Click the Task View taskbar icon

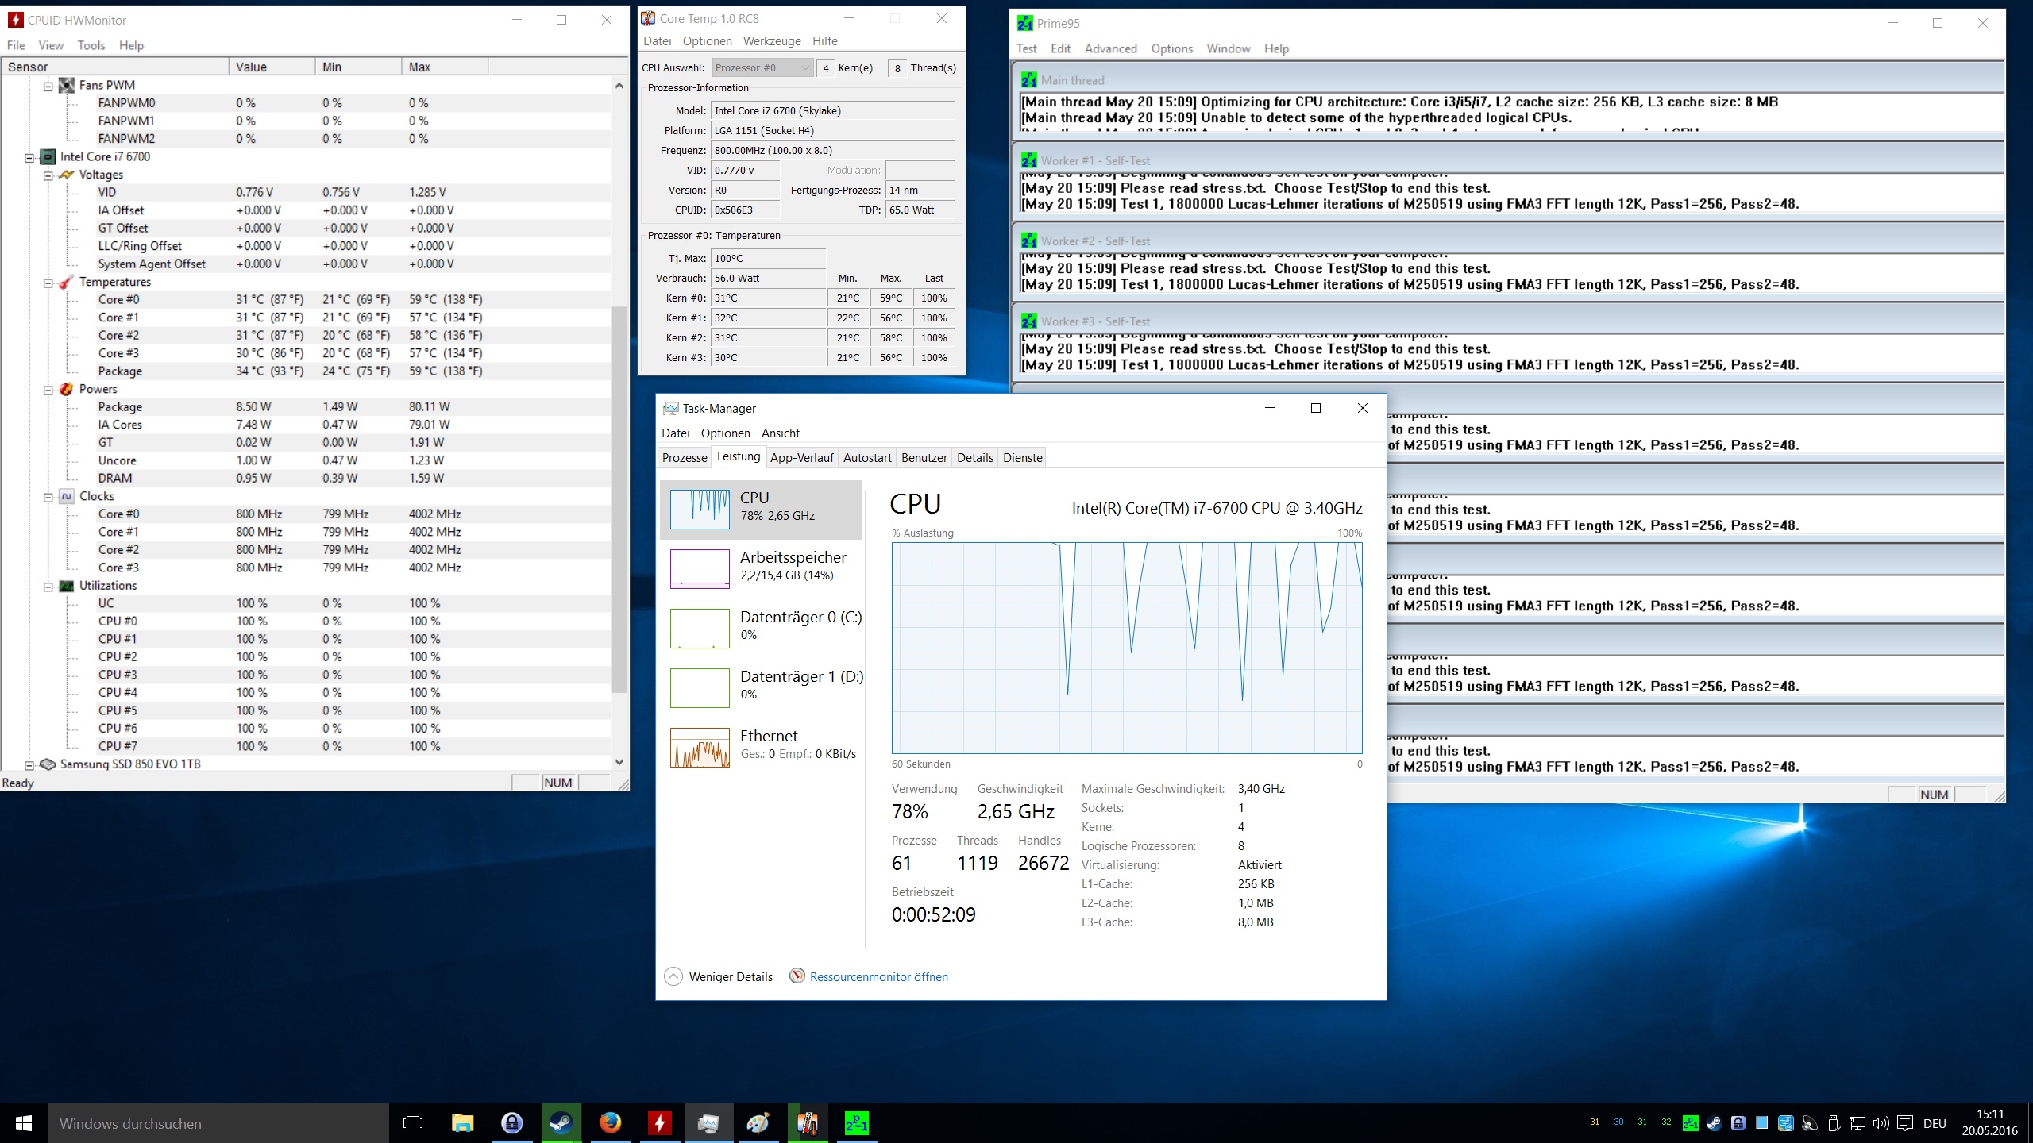[413, 1123]
